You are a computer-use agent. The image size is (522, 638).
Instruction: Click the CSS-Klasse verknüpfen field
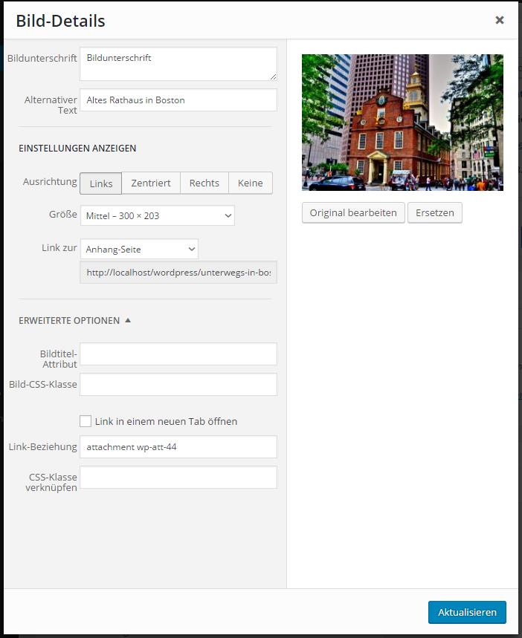tap(178, 478)
